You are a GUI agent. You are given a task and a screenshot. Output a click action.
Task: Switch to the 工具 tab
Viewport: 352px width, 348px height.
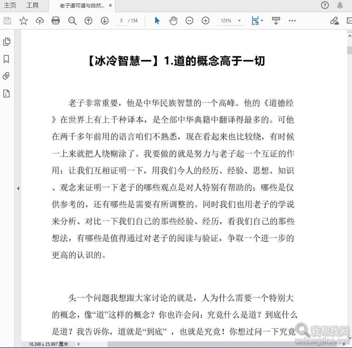[x=32, y=5]
